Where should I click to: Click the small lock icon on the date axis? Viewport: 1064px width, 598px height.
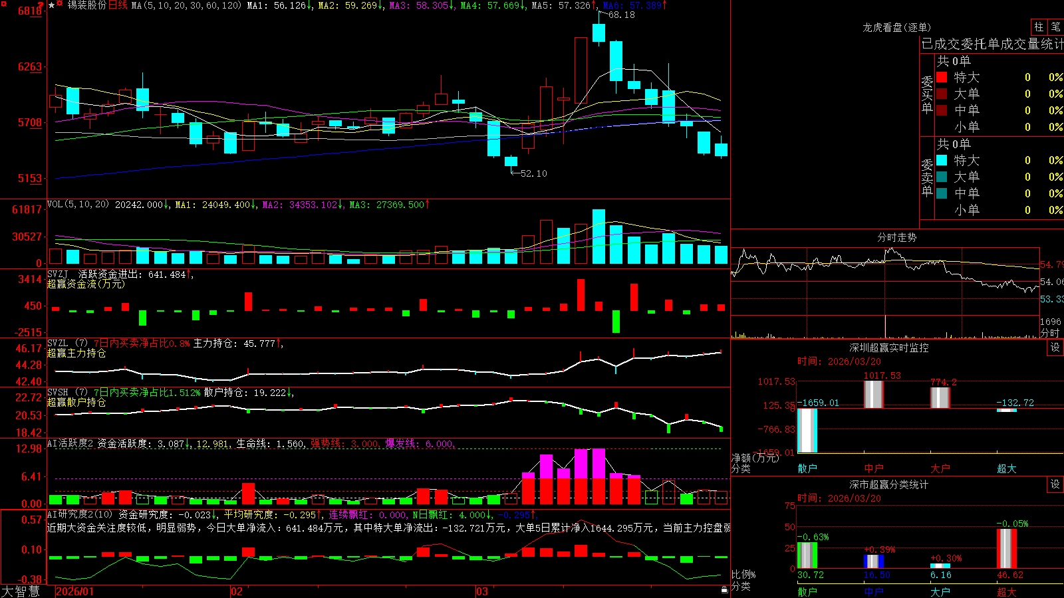click(724, 589)
